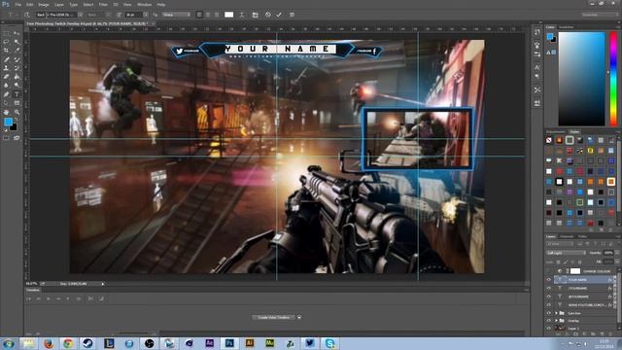Viewport: 622px width, 350px height.
Task: Open the font size dropdown
Action: tap(146, 15)
